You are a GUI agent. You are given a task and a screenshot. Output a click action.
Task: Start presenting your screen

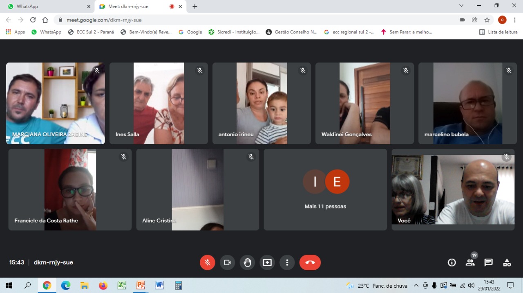tap(267, 262)
